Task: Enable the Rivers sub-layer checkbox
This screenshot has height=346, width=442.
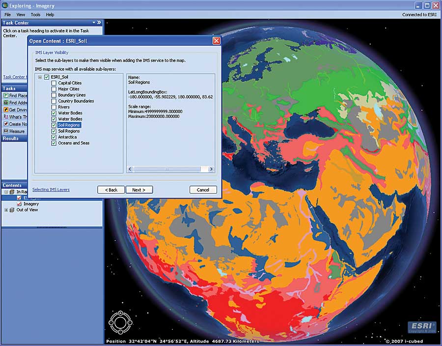Action: click(54, 107)
